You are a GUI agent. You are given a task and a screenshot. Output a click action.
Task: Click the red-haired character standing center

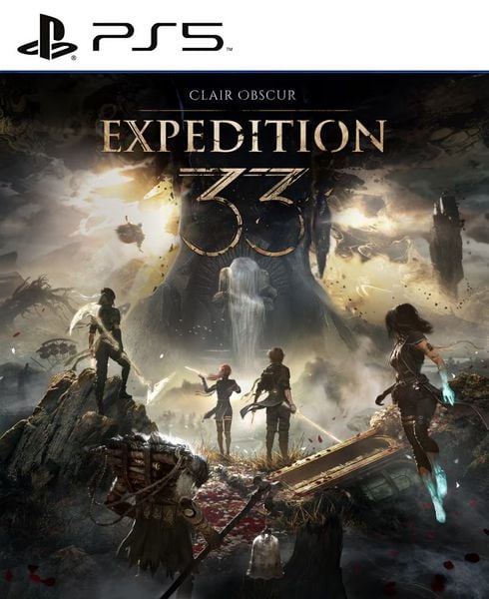tap(221, 408)
